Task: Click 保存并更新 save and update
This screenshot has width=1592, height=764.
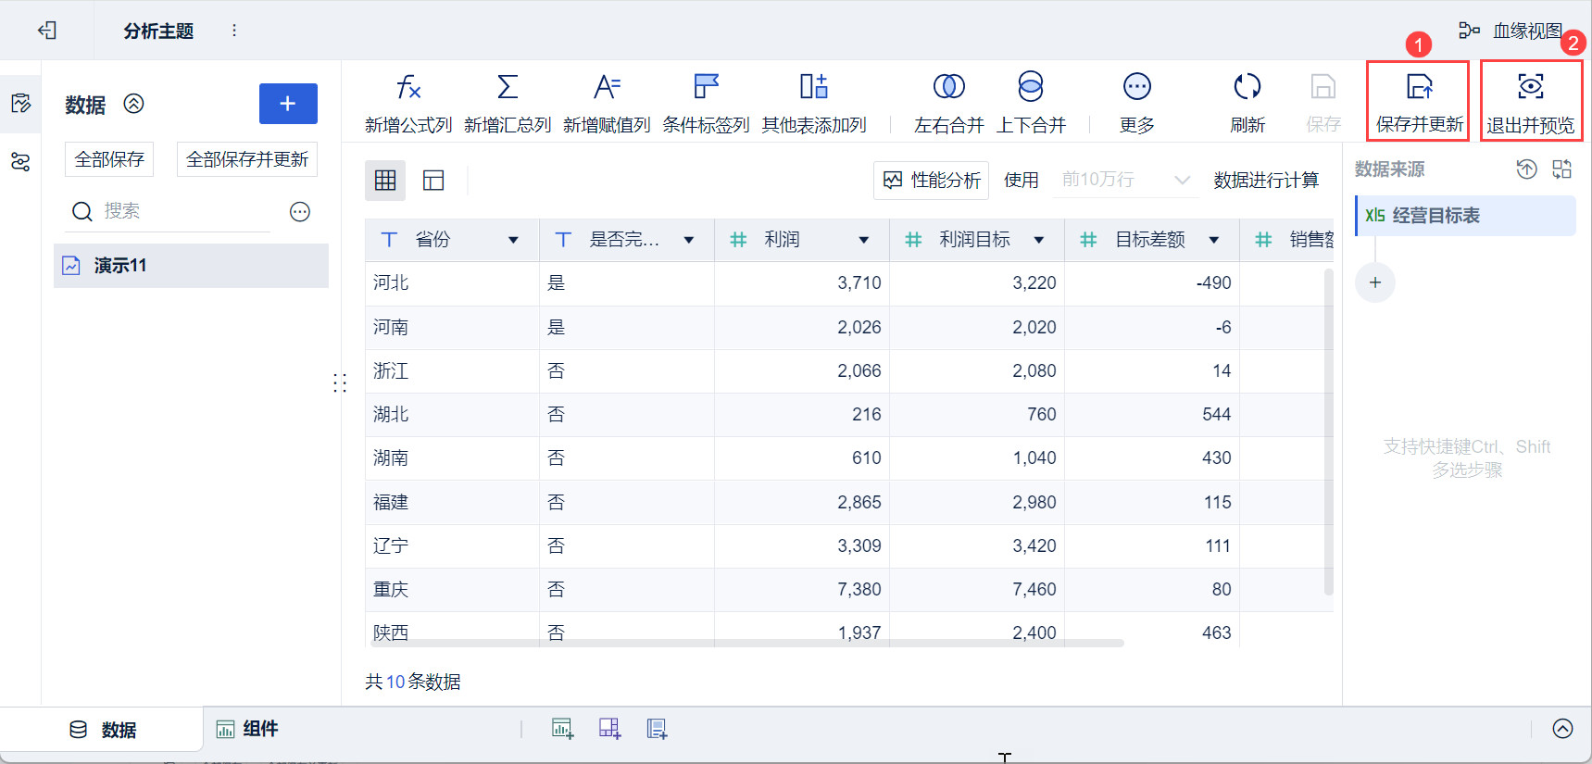Action: (x=1419, y=102)
